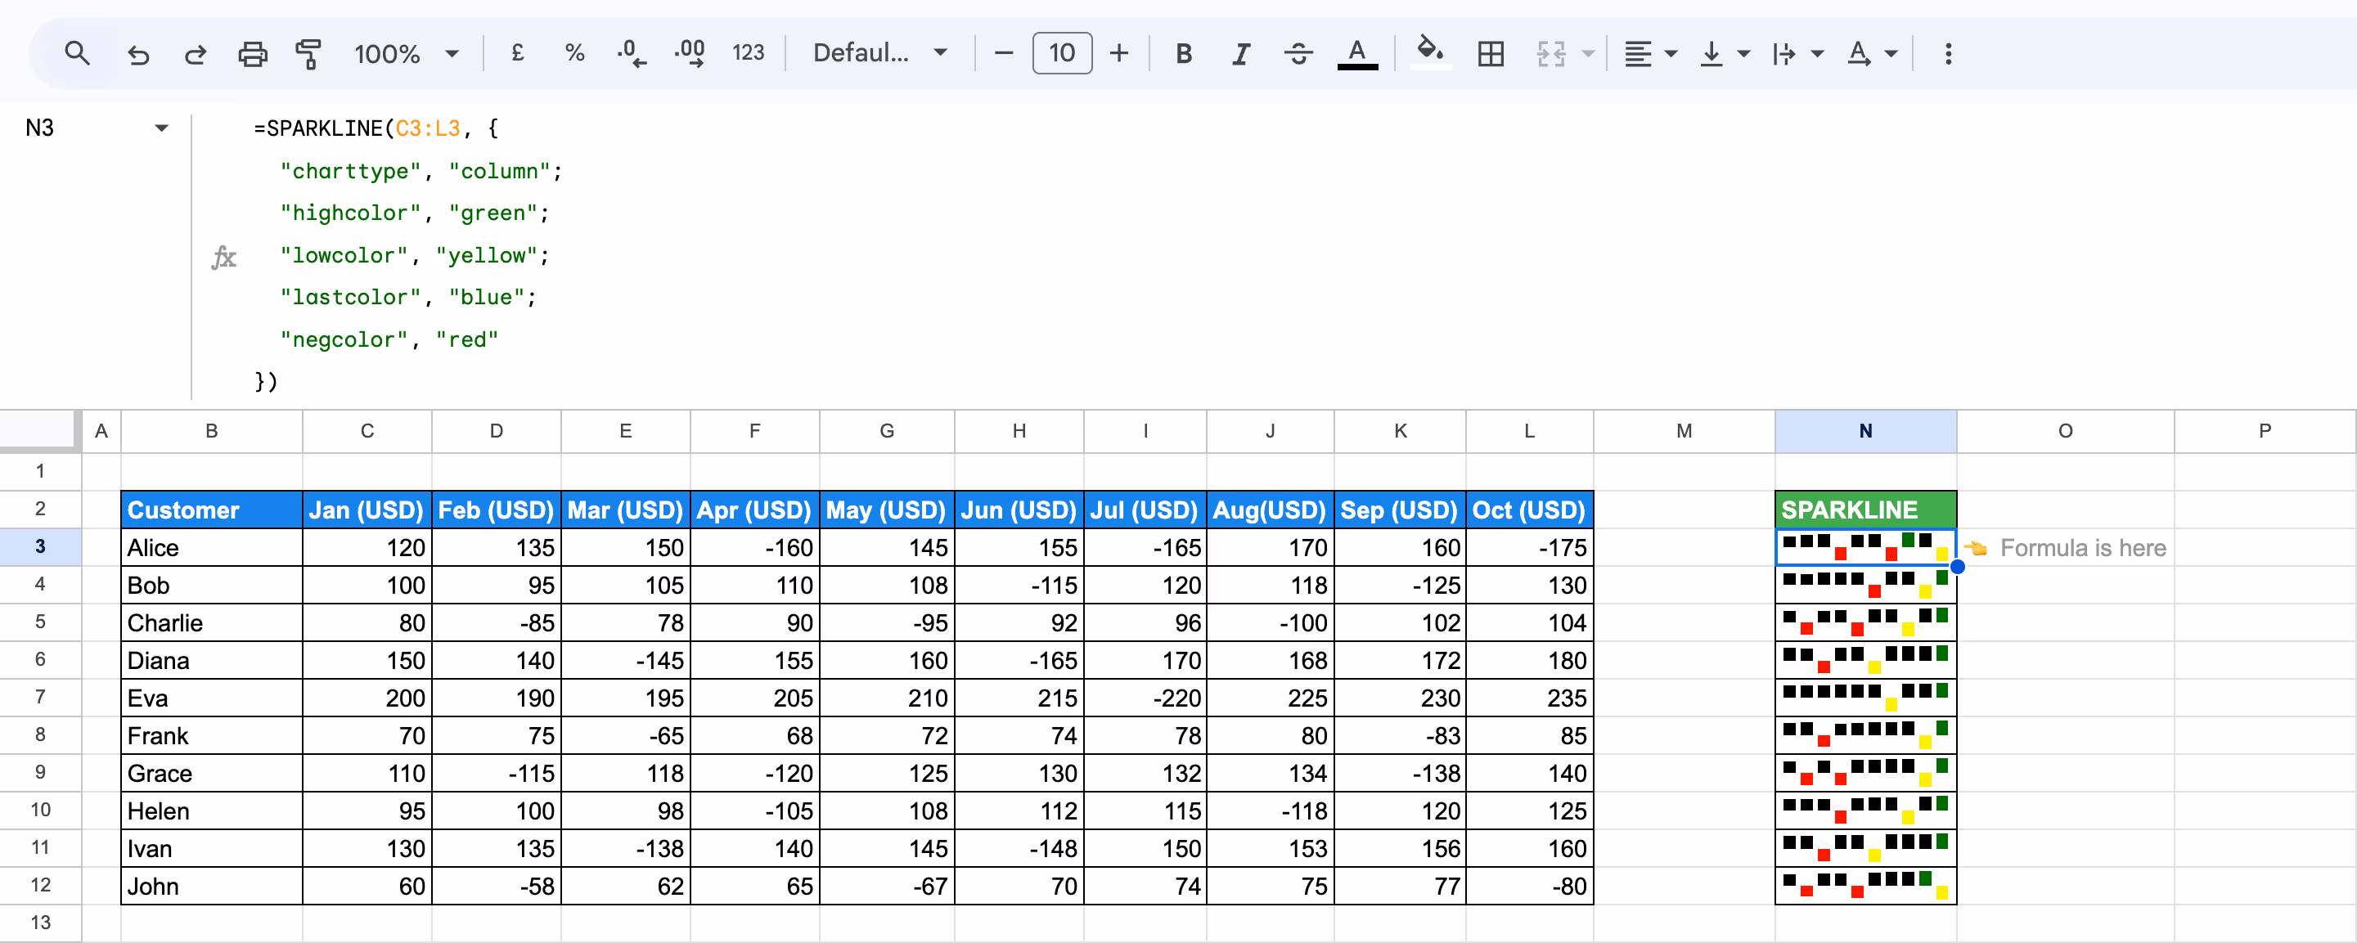Open search within the spreadsheet
This screenshot has height=943, width=2357.
pos(78,53)
